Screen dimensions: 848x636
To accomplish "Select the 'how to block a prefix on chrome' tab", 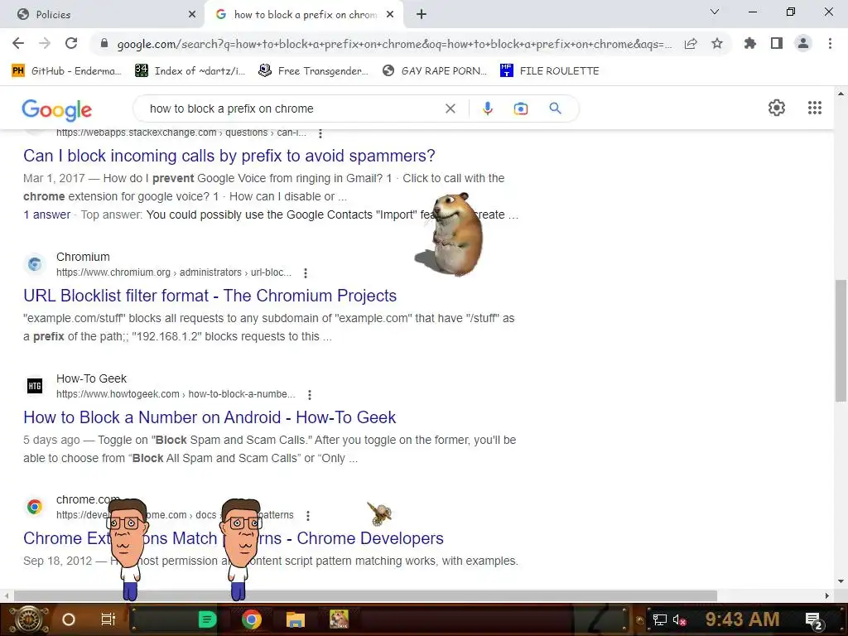I will tap(303, 15).
